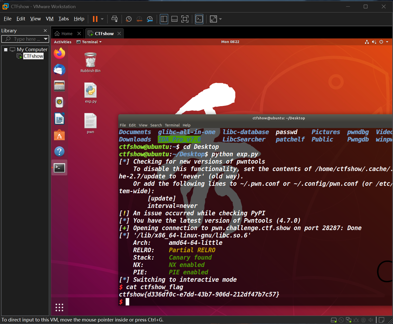This screenshot has height=324, width=393.
Task: Click the message log status bar icon
Action: 382,320
